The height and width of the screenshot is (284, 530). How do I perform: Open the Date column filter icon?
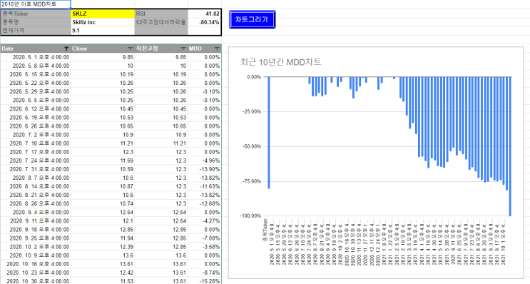point(66,49)
